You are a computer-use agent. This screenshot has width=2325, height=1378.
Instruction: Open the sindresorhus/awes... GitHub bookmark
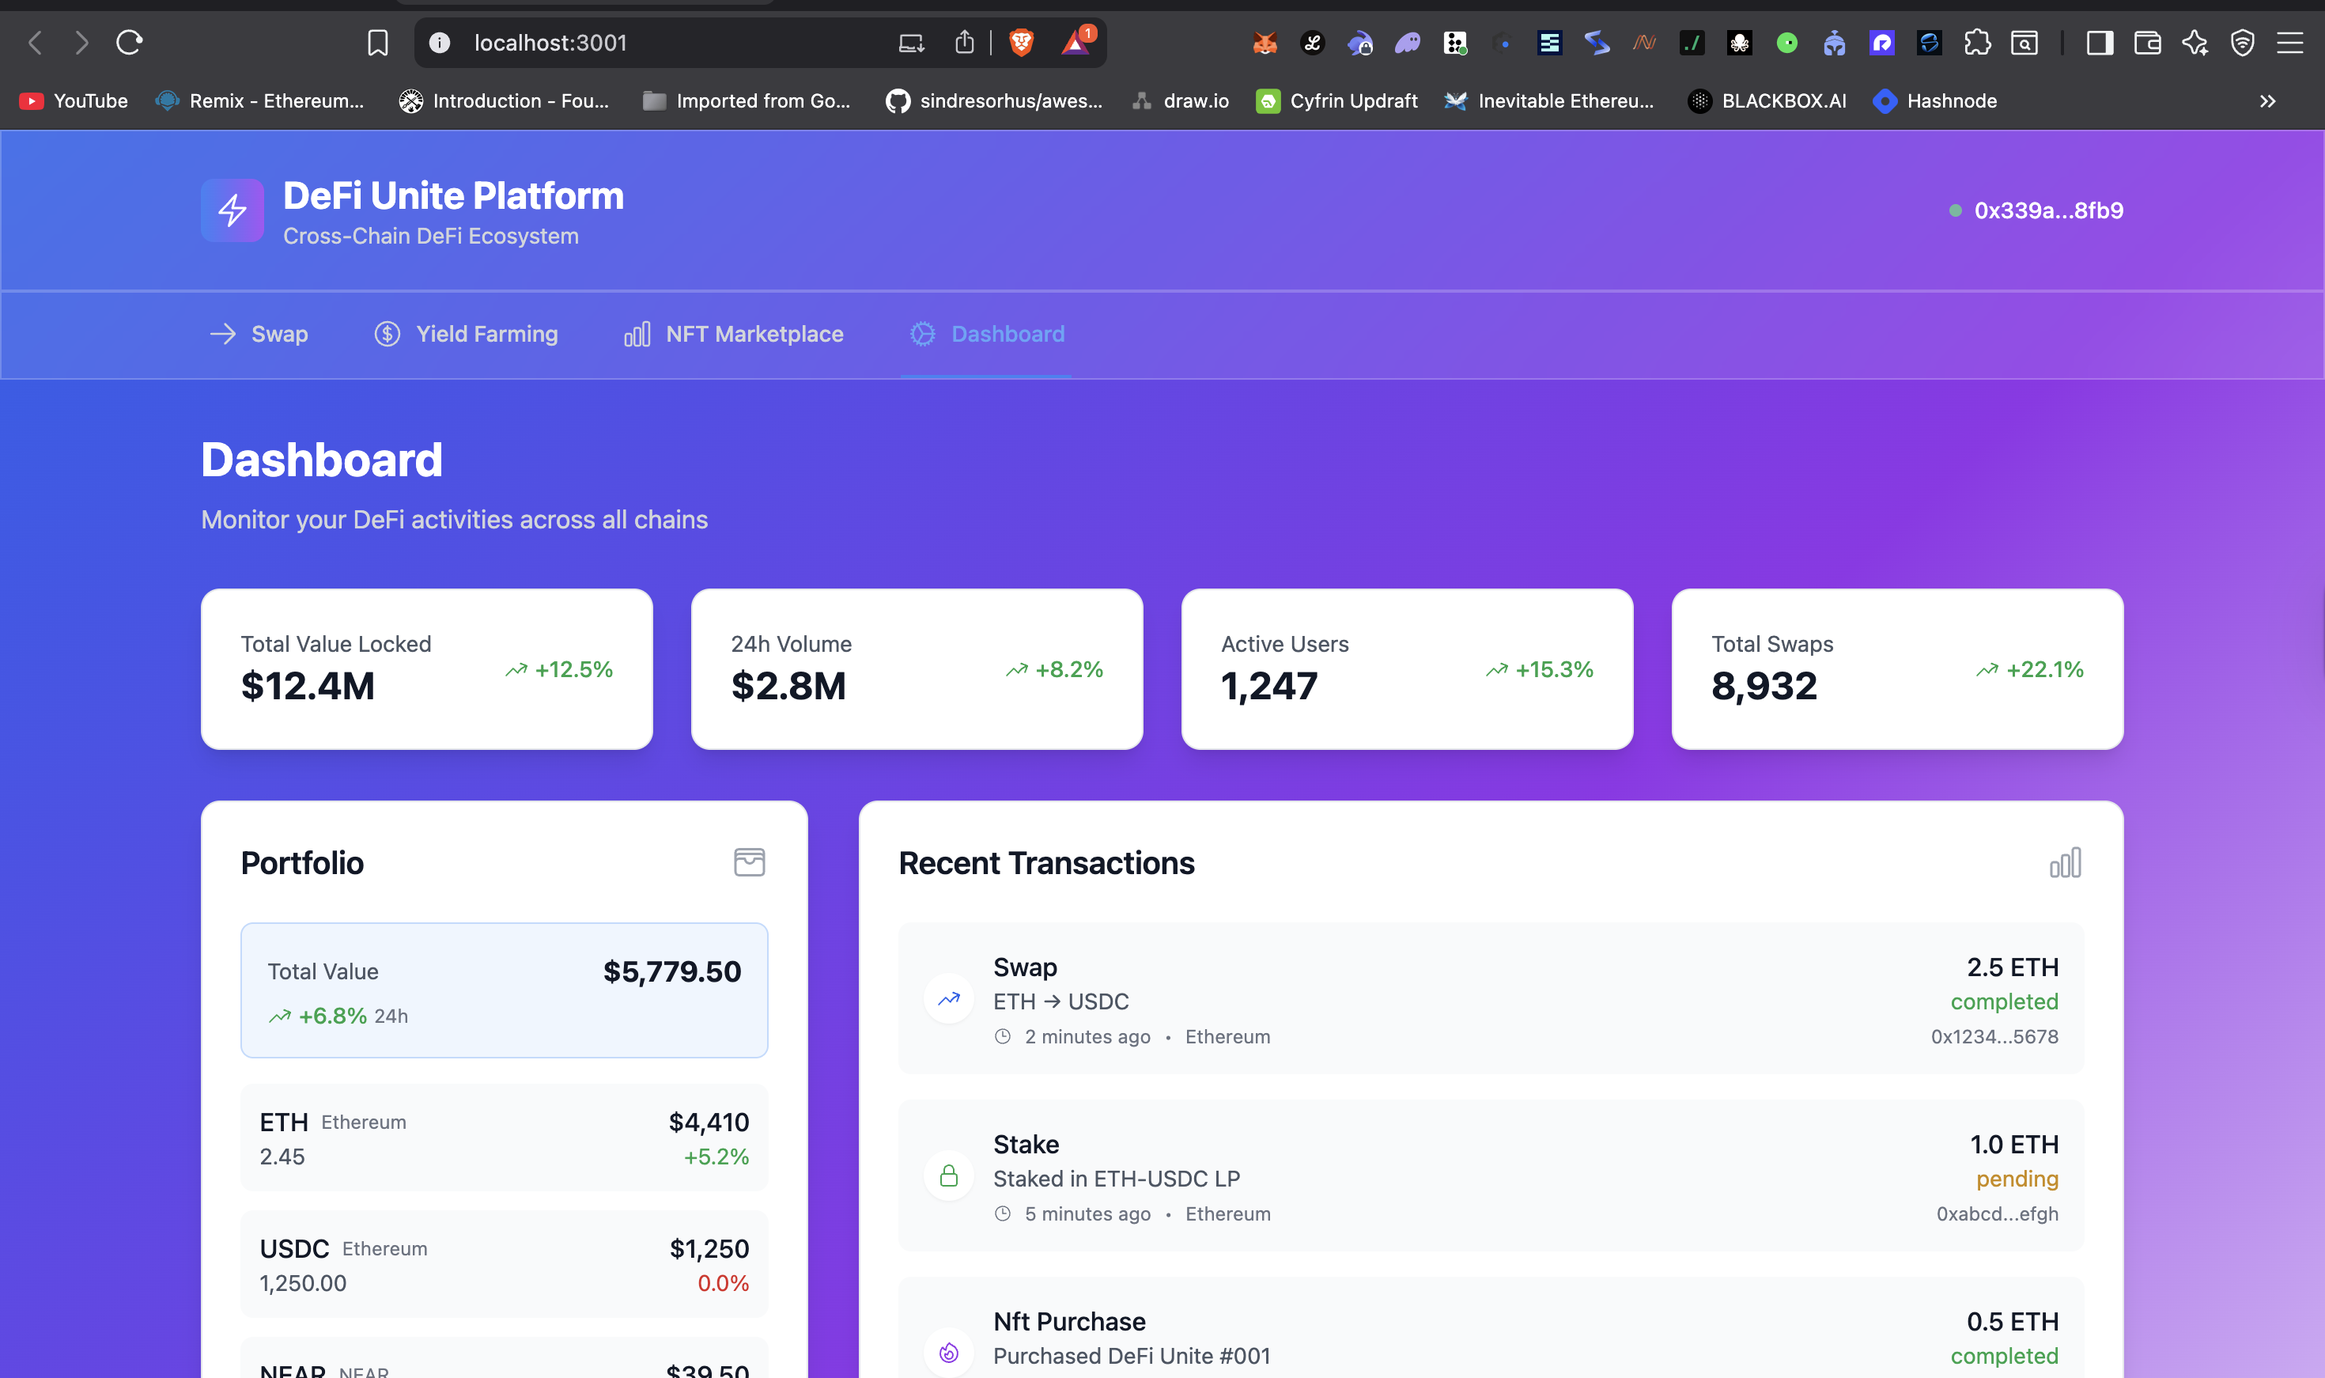[994, 101]
